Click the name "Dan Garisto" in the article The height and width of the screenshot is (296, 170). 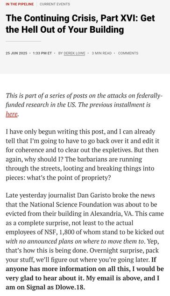tap(94, 195)
